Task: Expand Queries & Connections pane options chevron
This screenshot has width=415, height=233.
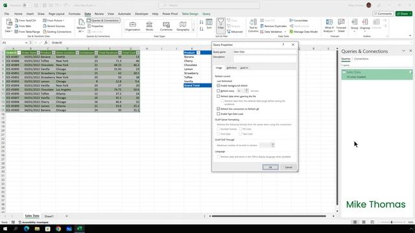Action: coord(403,50)
